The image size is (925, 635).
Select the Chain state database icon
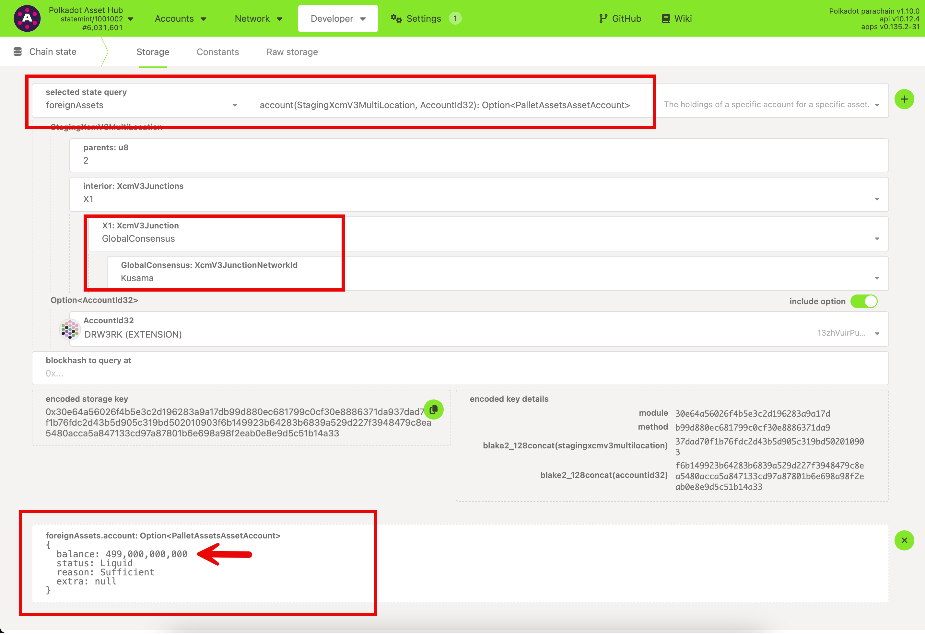pos(18,51)
